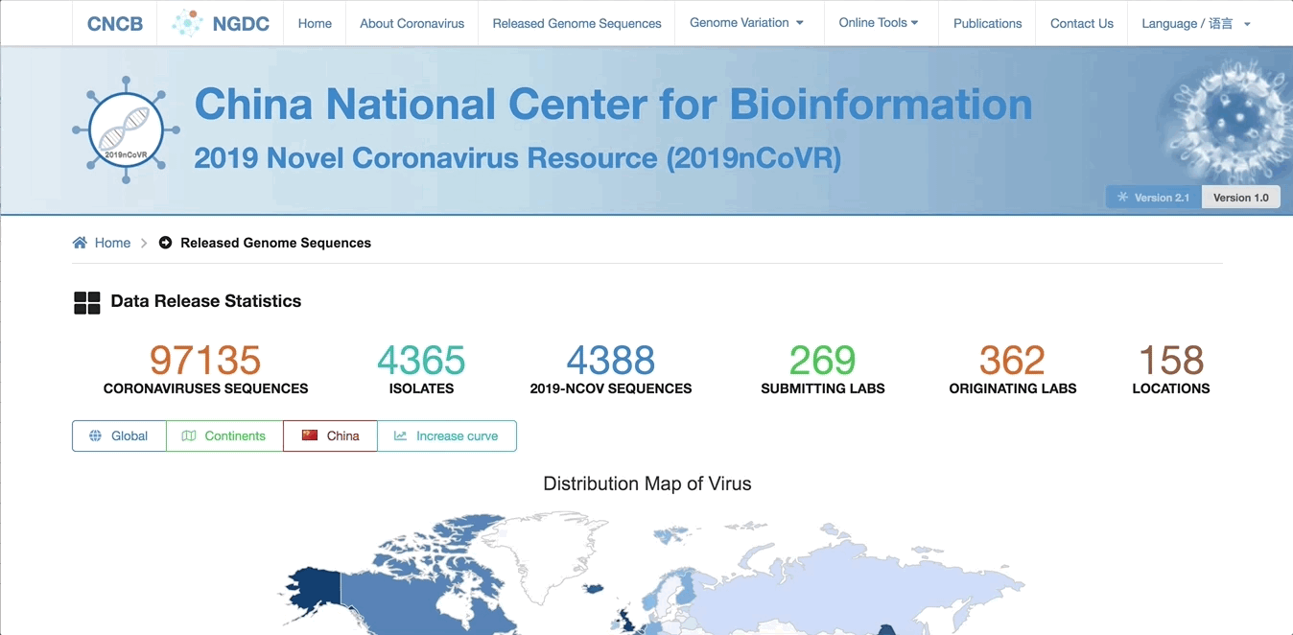The height and width of the screenshot is (635, 1293).
Task: Click the 2019nCoVR DNA logo
Action: pos(127,129)
